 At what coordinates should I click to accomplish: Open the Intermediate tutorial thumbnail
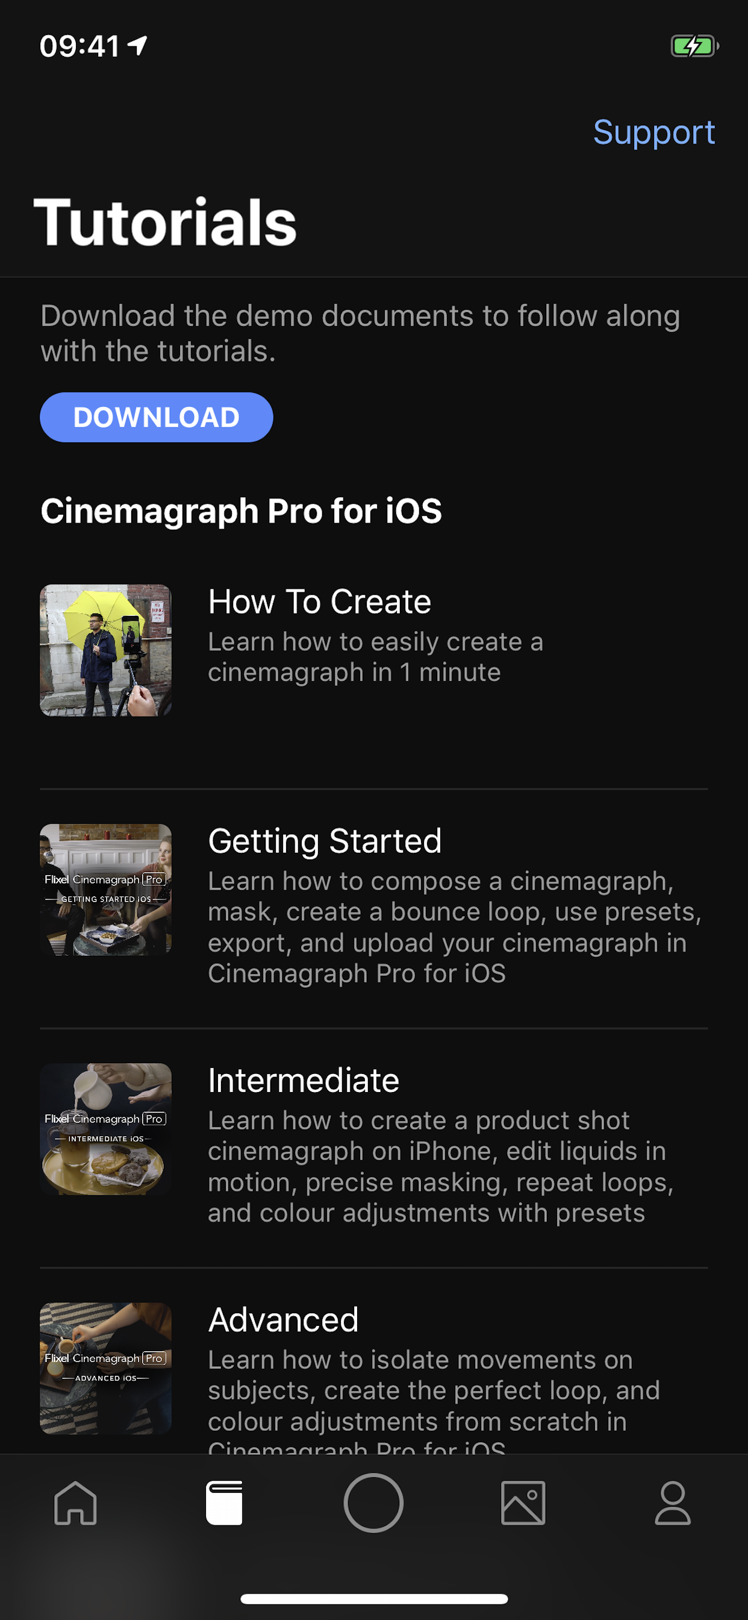coord(105,1129)
